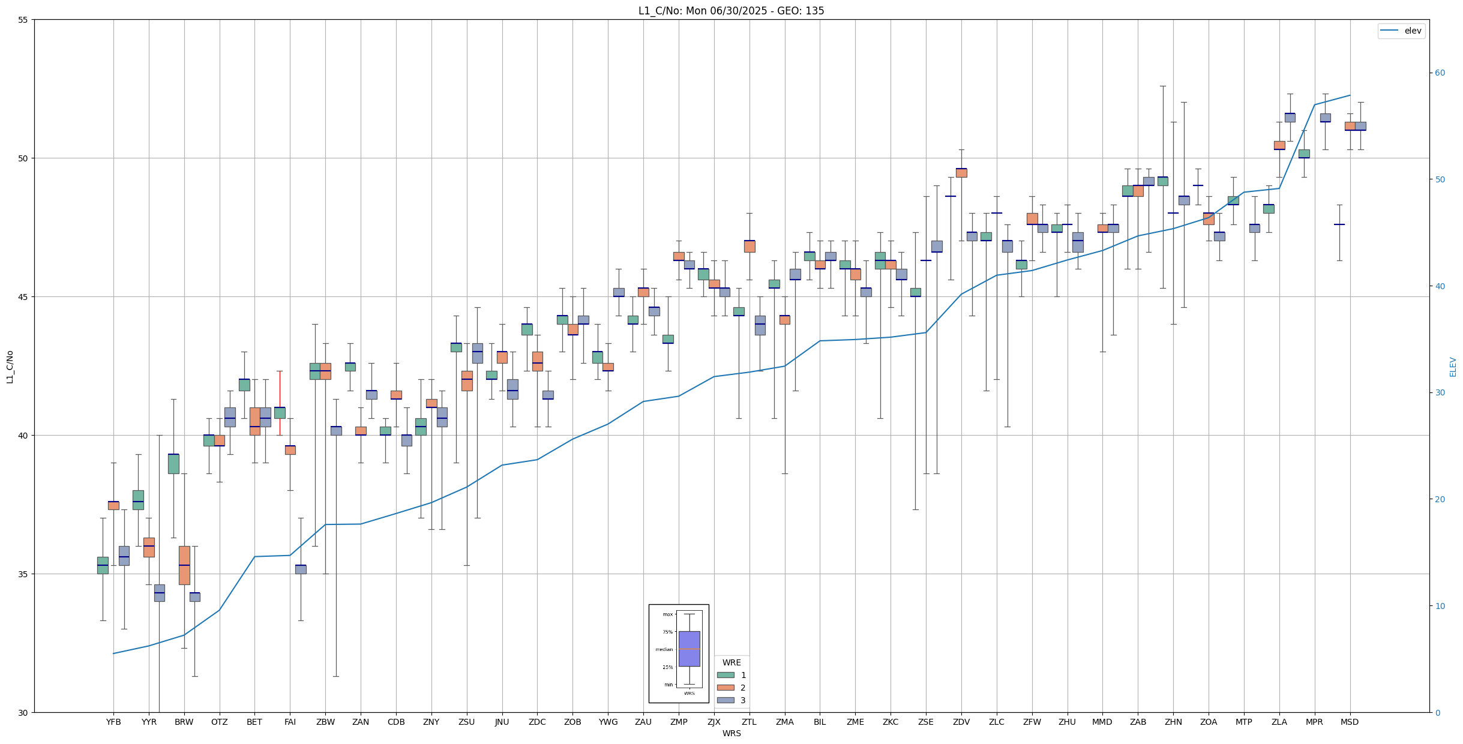Viewport: 1463px width, 744px height.
Task: Click the MSD station label on the x-axis
Action: click(1350, 722)
